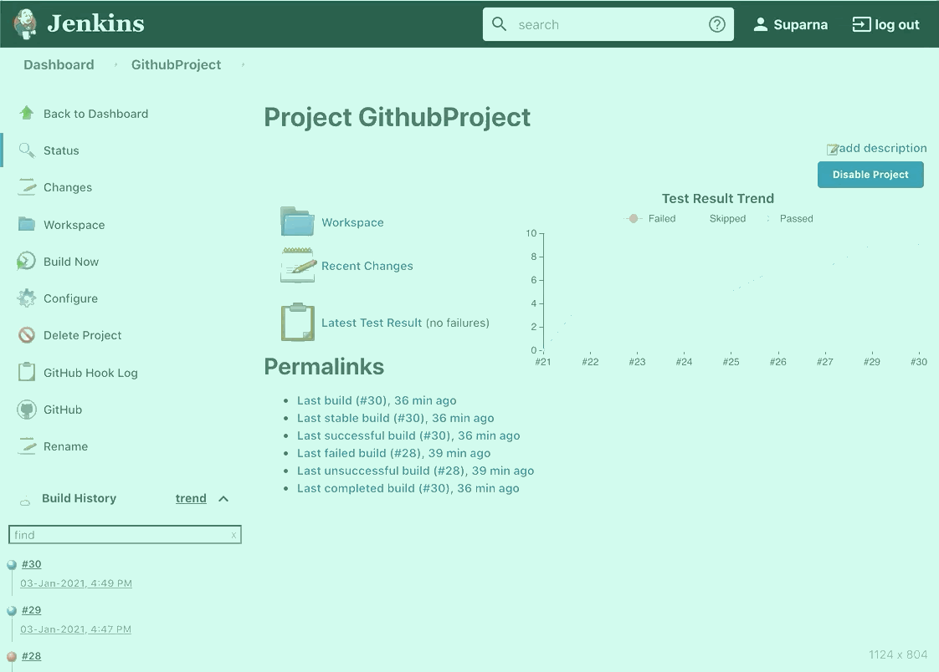The image size is (939, 672).
Task: Click the red status ball for build #28
Action: coord(12,656)
